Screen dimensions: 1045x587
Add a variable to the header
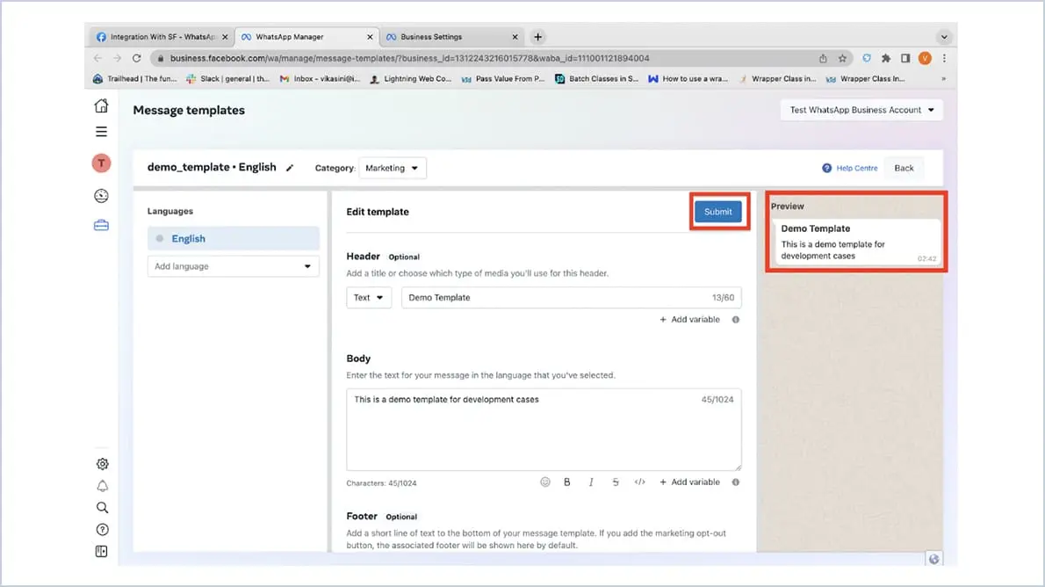point(689,320)
